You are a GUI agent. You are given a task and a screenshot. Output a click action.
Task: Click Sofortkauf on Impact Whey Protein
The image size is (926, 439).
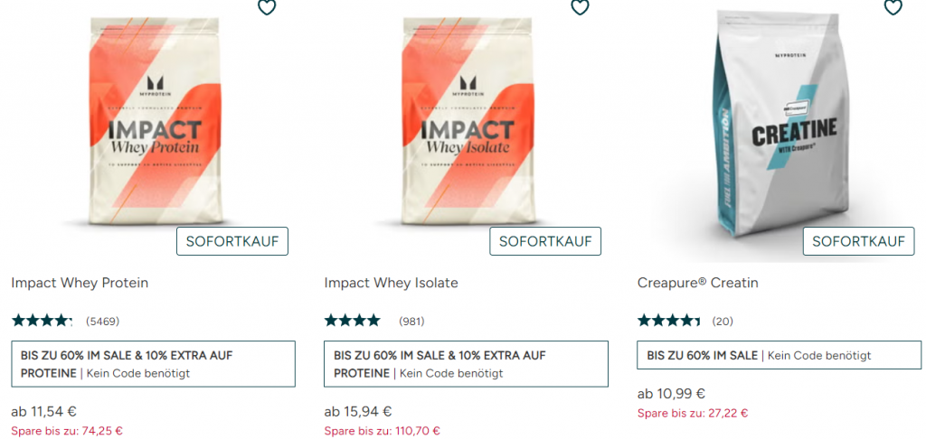(x=232, y=241)
